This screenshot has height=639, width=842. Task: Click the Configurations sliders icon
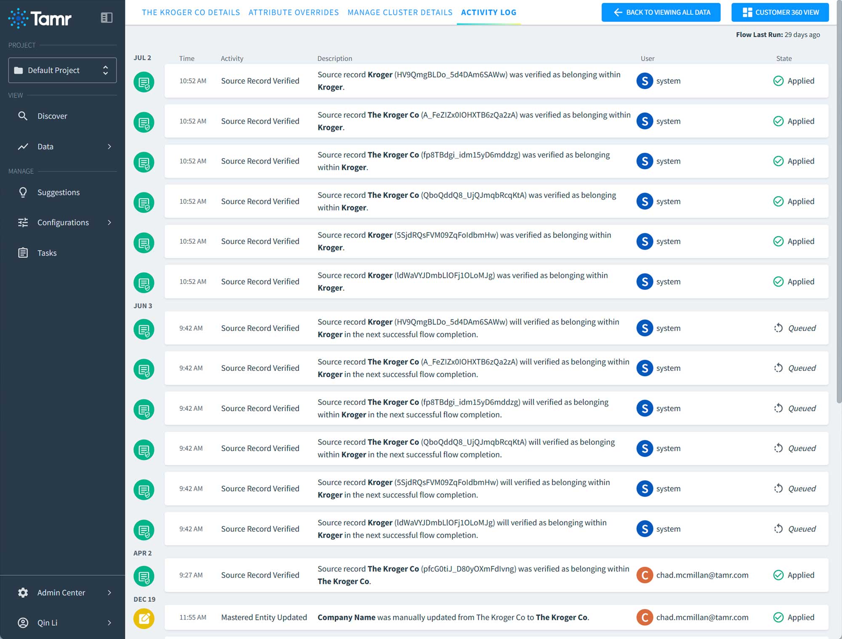[23, 222]
